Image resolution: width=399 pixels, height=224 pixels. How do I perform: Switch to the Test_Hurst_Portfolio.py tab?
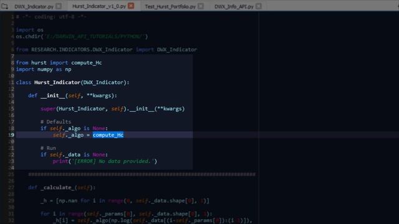point(170,7)
